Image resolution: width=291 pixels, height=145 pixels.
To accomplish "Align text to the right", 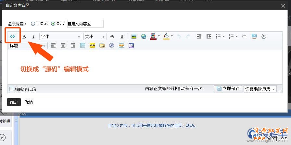I will [x=73, y=46].
